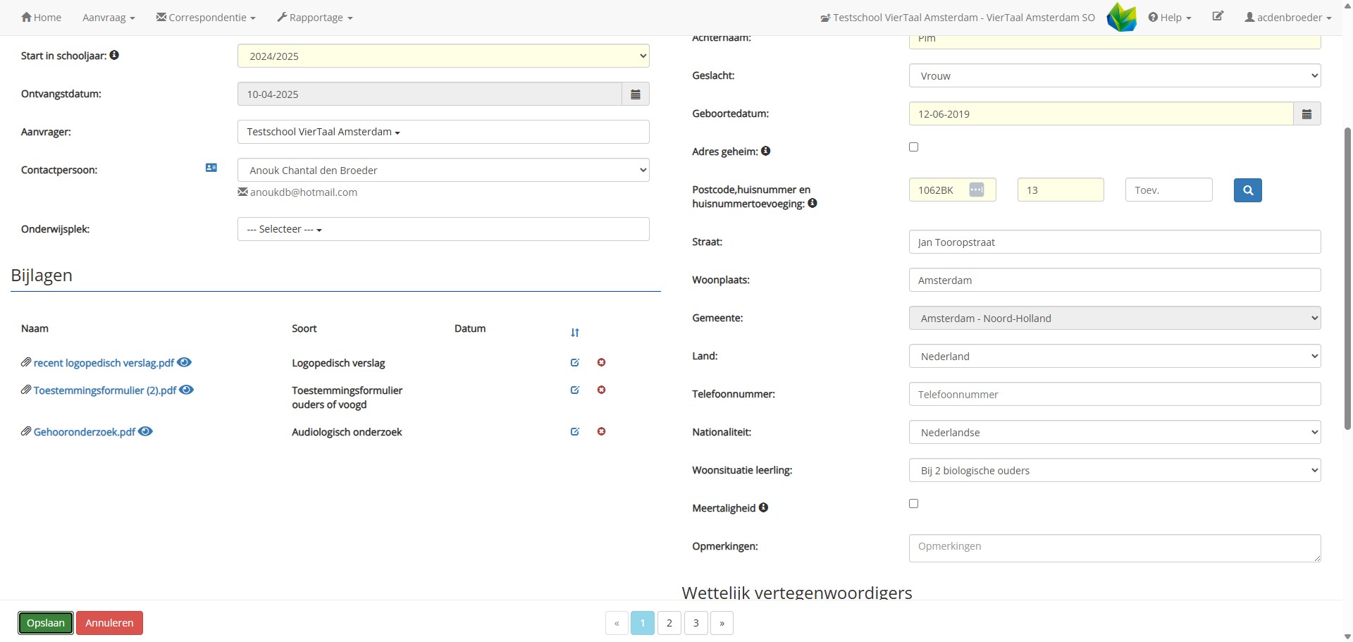The height and width of the screenshot is (642, 1353).
Task: Preview Toestemmingsformulier (2).pdf via eye icon
Action: [186, 390]
